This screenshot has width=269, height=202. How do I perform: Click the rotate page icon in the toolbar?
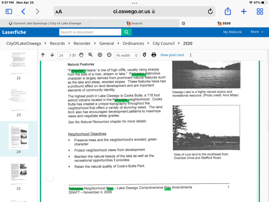[x=145, y=55]
